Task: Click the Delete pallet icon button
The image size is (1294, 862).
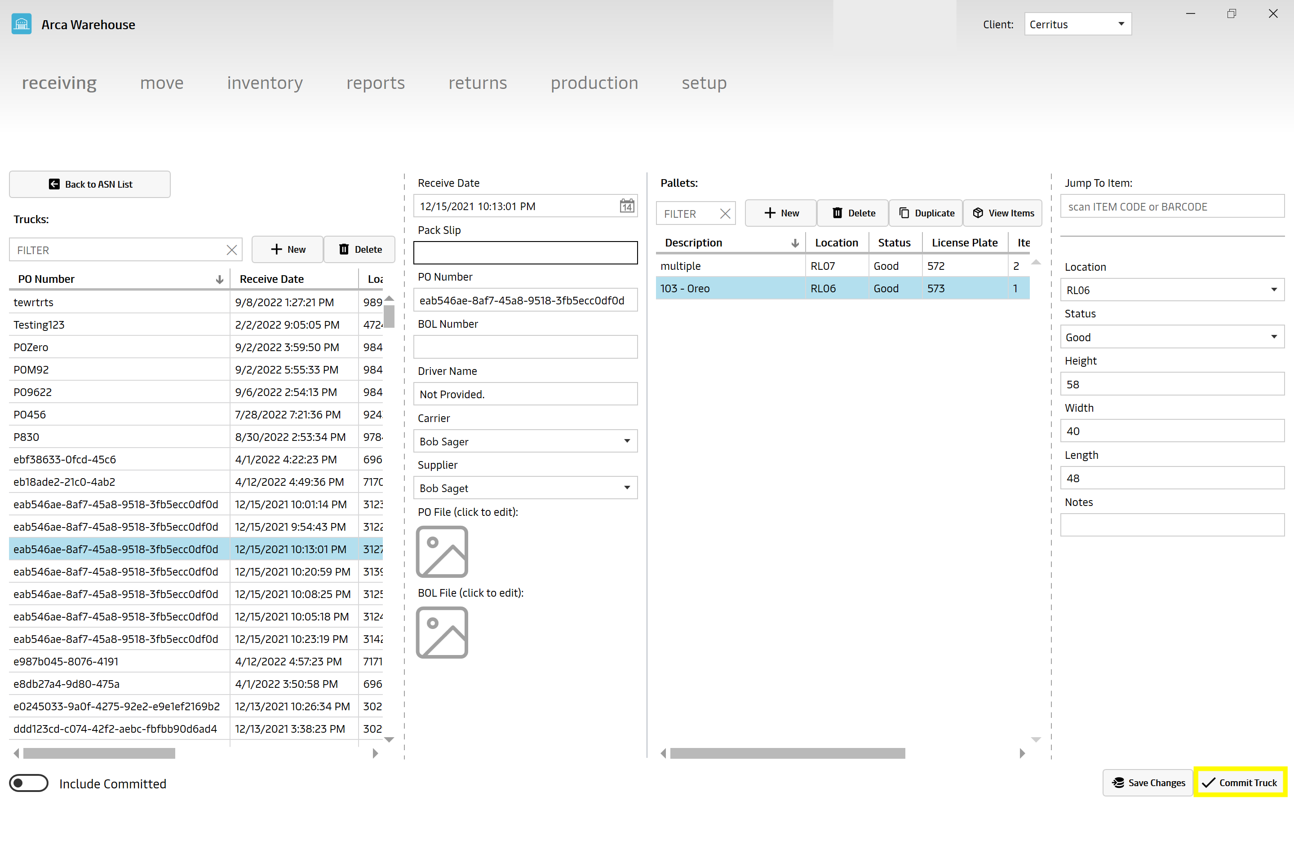Action: coord(851,213)
